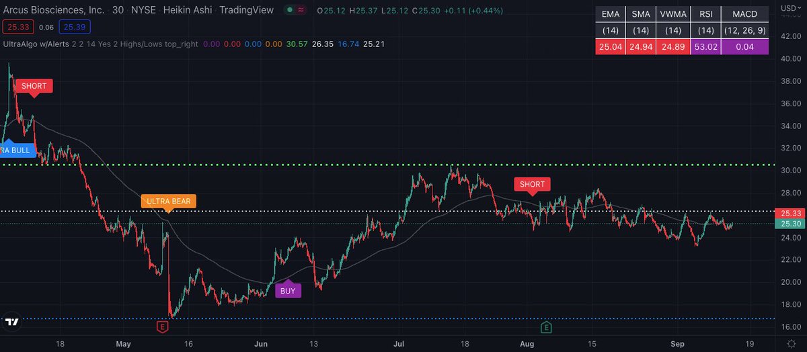
Task: Click the red SHORT signal label near August
Action: click(532, 185)
